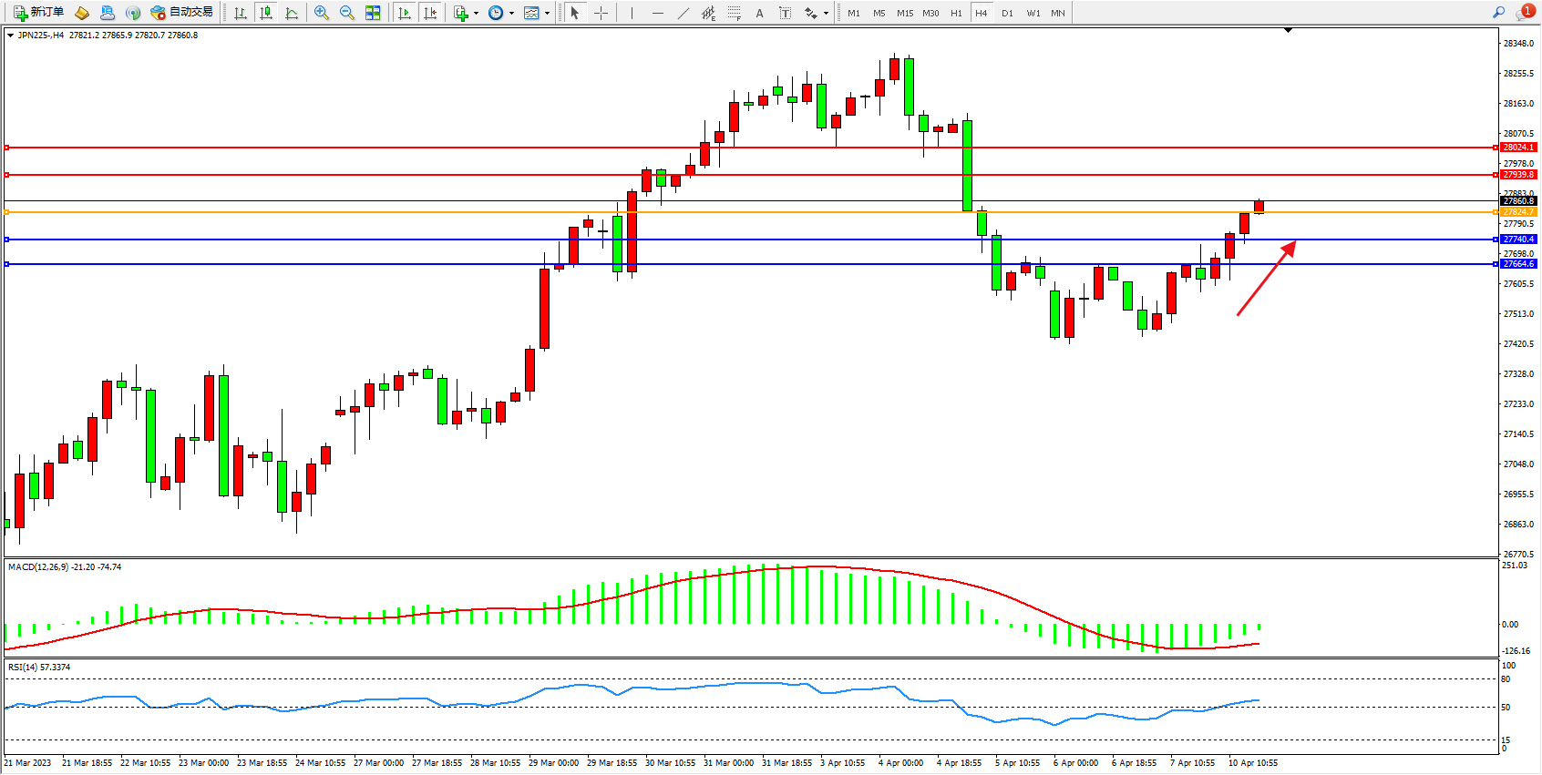The image size is (1542, 775).
Task: Click the New Order (新订单) button
Action: (x=38, y=13)
